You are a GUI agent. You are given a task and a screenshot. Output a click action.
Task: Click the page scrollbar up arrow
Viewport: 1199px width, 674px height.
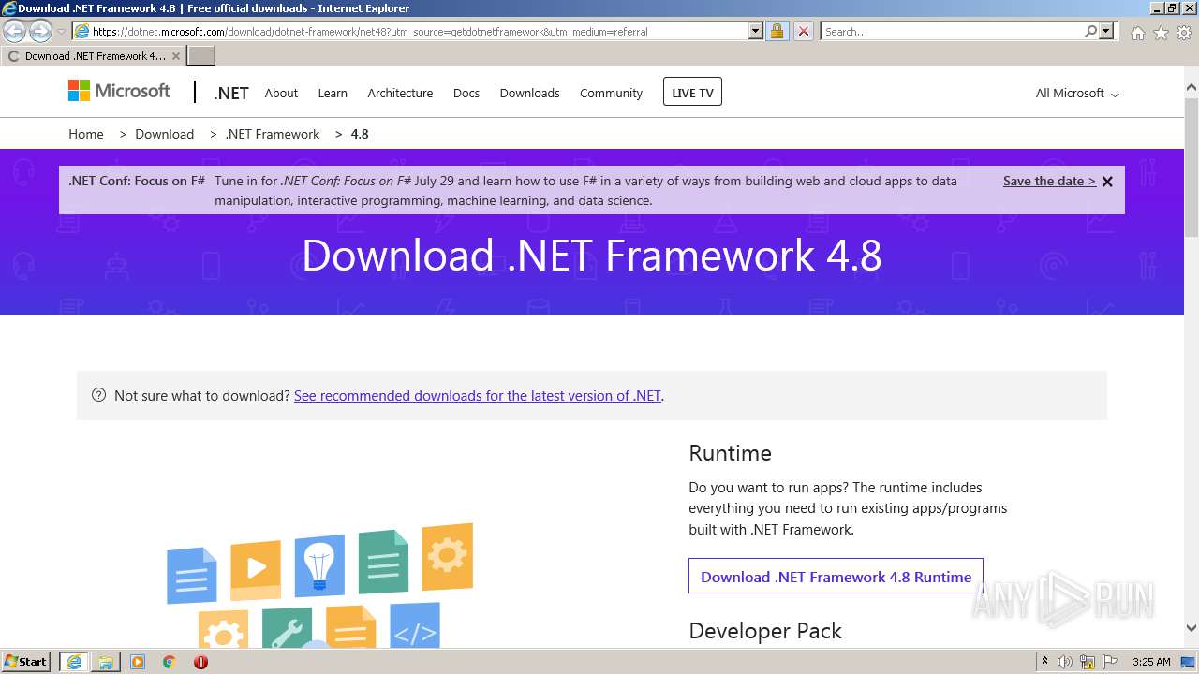tap(1192, 88)
